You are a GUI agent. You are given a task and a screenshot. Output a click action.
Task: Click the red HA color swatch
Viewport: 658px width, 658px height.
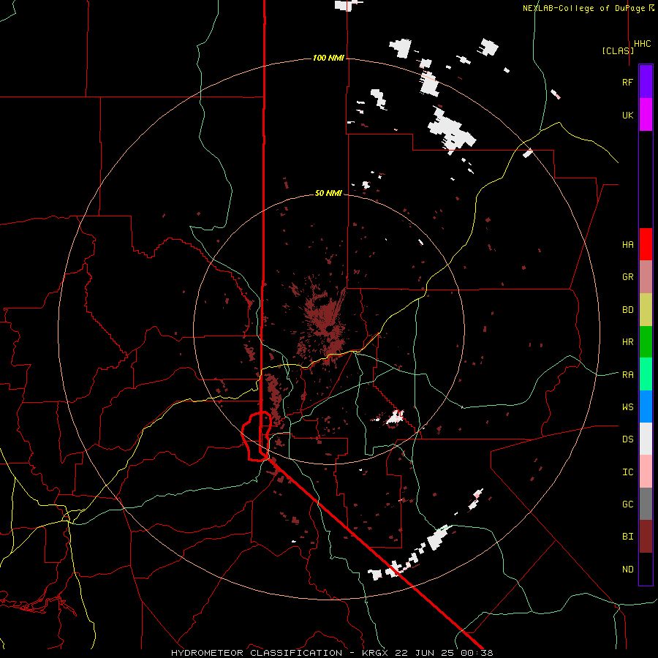pos(646,244)
